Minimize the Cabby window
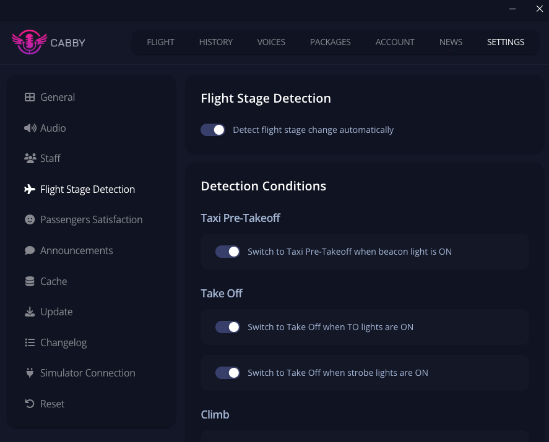 (512, 9)
